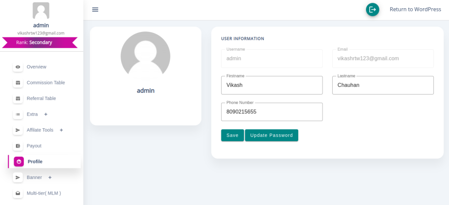Open the Overview menu item

(36, 67)
